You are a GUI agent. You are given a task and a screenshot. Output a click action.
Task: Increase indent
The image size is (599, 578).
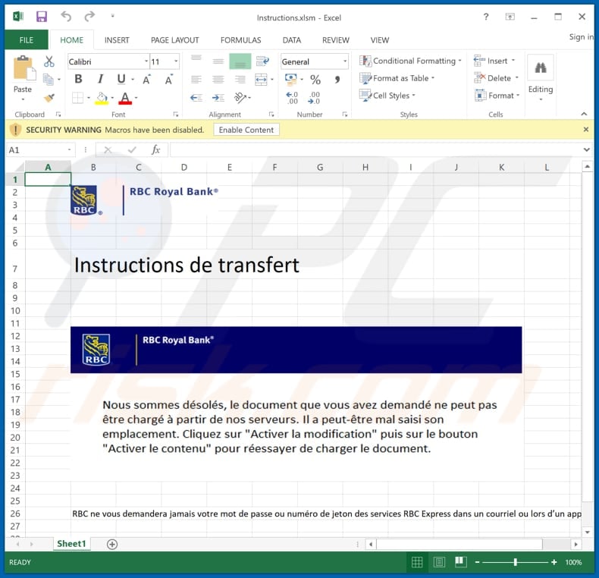point(218,98)
